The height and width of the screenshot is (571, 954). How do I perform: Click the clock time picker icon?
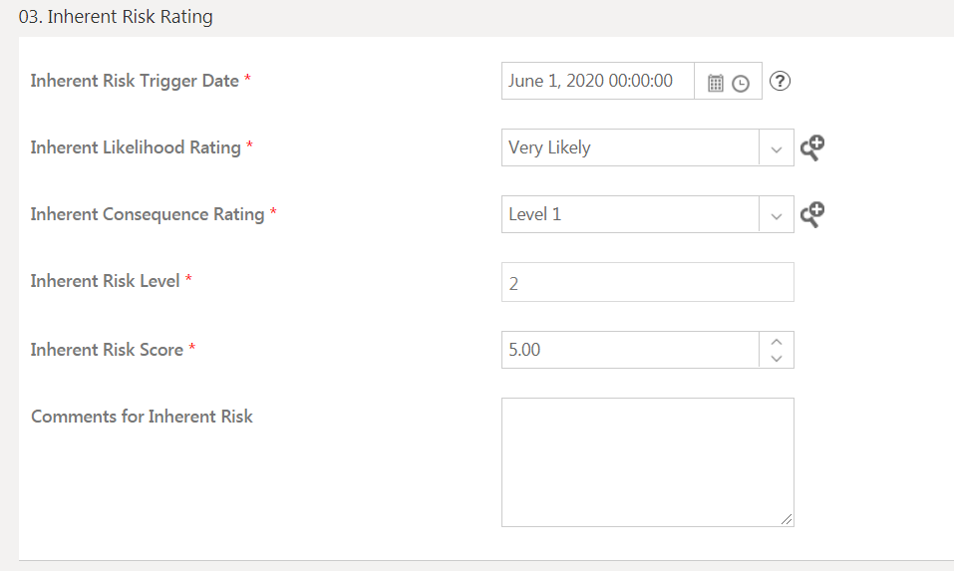click(x=741, y=84)
